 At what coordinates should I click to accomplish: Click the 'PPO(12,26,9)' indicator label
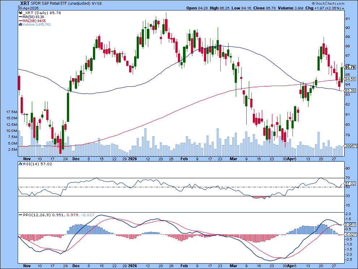(37, 215)
